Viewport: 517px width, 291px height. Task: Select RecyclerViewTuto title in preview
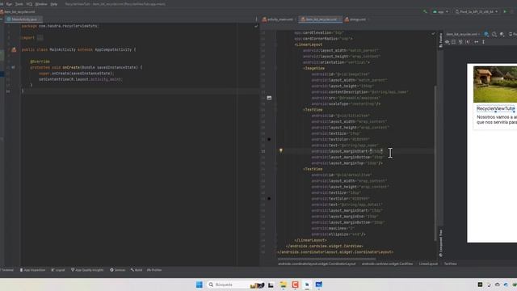[x=495, y=108]
